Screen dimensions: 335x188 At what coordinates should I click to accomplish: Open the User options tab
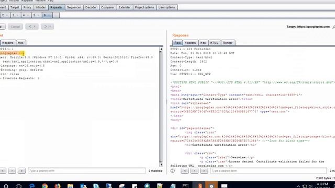[166, 7]
